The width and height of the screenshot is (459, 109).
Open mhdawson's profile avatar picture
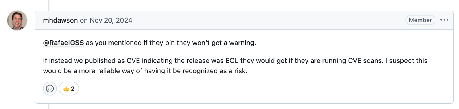(17, 20)
